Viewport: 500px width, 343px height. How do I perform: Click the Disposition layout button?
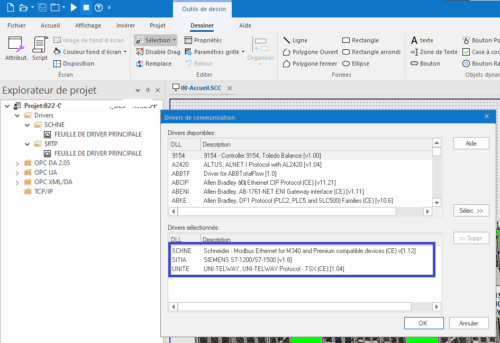[74, 64]
